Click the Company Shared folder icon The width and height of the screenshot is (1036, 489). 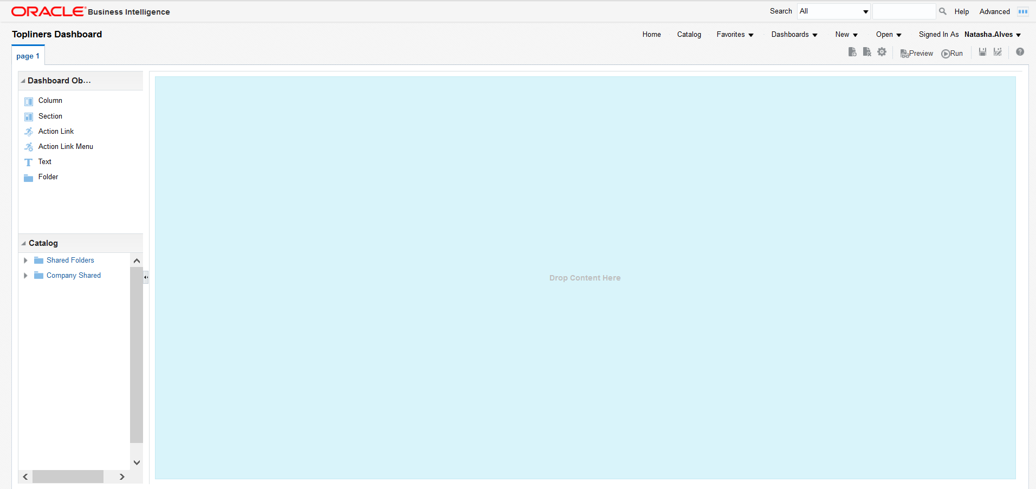38,276
